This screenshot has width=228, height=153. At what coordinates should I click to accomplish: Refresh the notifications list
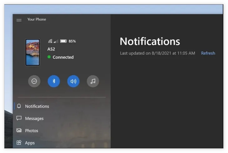208,53
